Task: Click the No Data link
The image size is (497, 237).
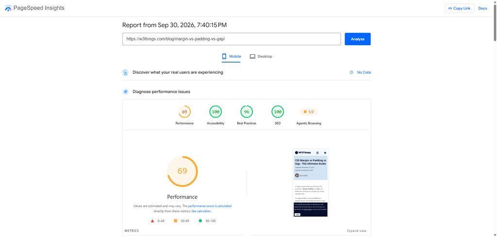Action: click(364, 73)
